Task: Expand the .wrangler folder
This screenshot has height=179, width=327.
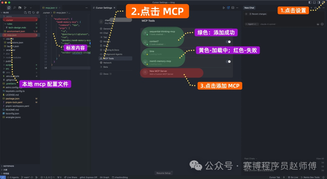Action: 4,50
